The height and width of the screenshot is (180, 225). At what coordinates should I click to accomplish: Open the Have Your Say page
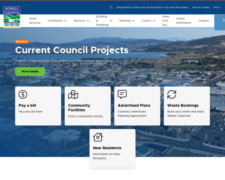tap(165, 21)
